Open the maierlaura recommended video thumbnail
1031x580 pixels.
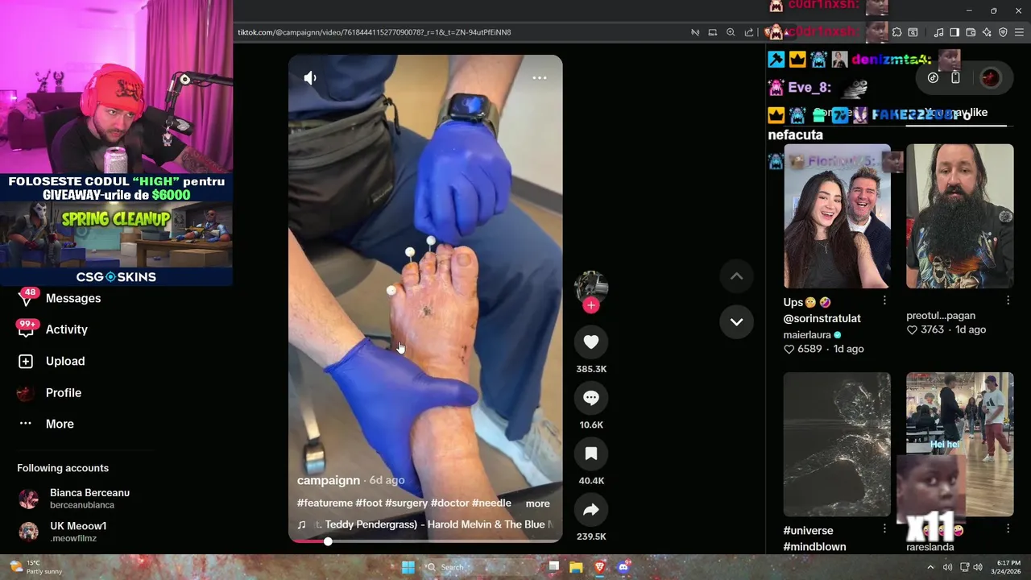pos(837,216)
